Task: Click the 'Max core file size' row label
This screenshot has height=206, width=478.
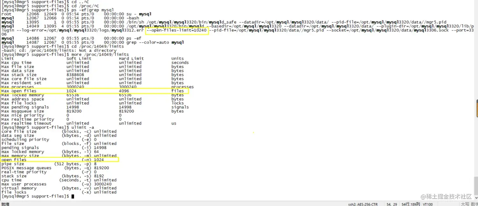Action: pos(24,79)
